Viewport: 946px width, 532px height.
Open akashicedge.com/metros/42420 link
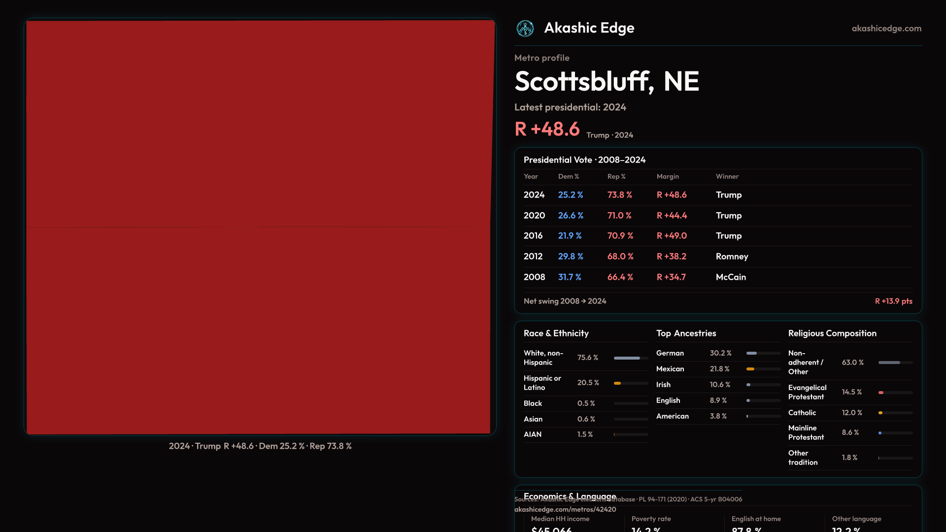[x=565, y=509]
